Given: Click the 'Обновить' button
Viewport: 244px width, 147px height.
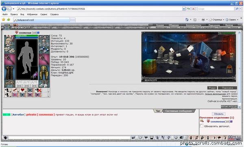Looking at the screenshot, I should [x=218, y=114].
